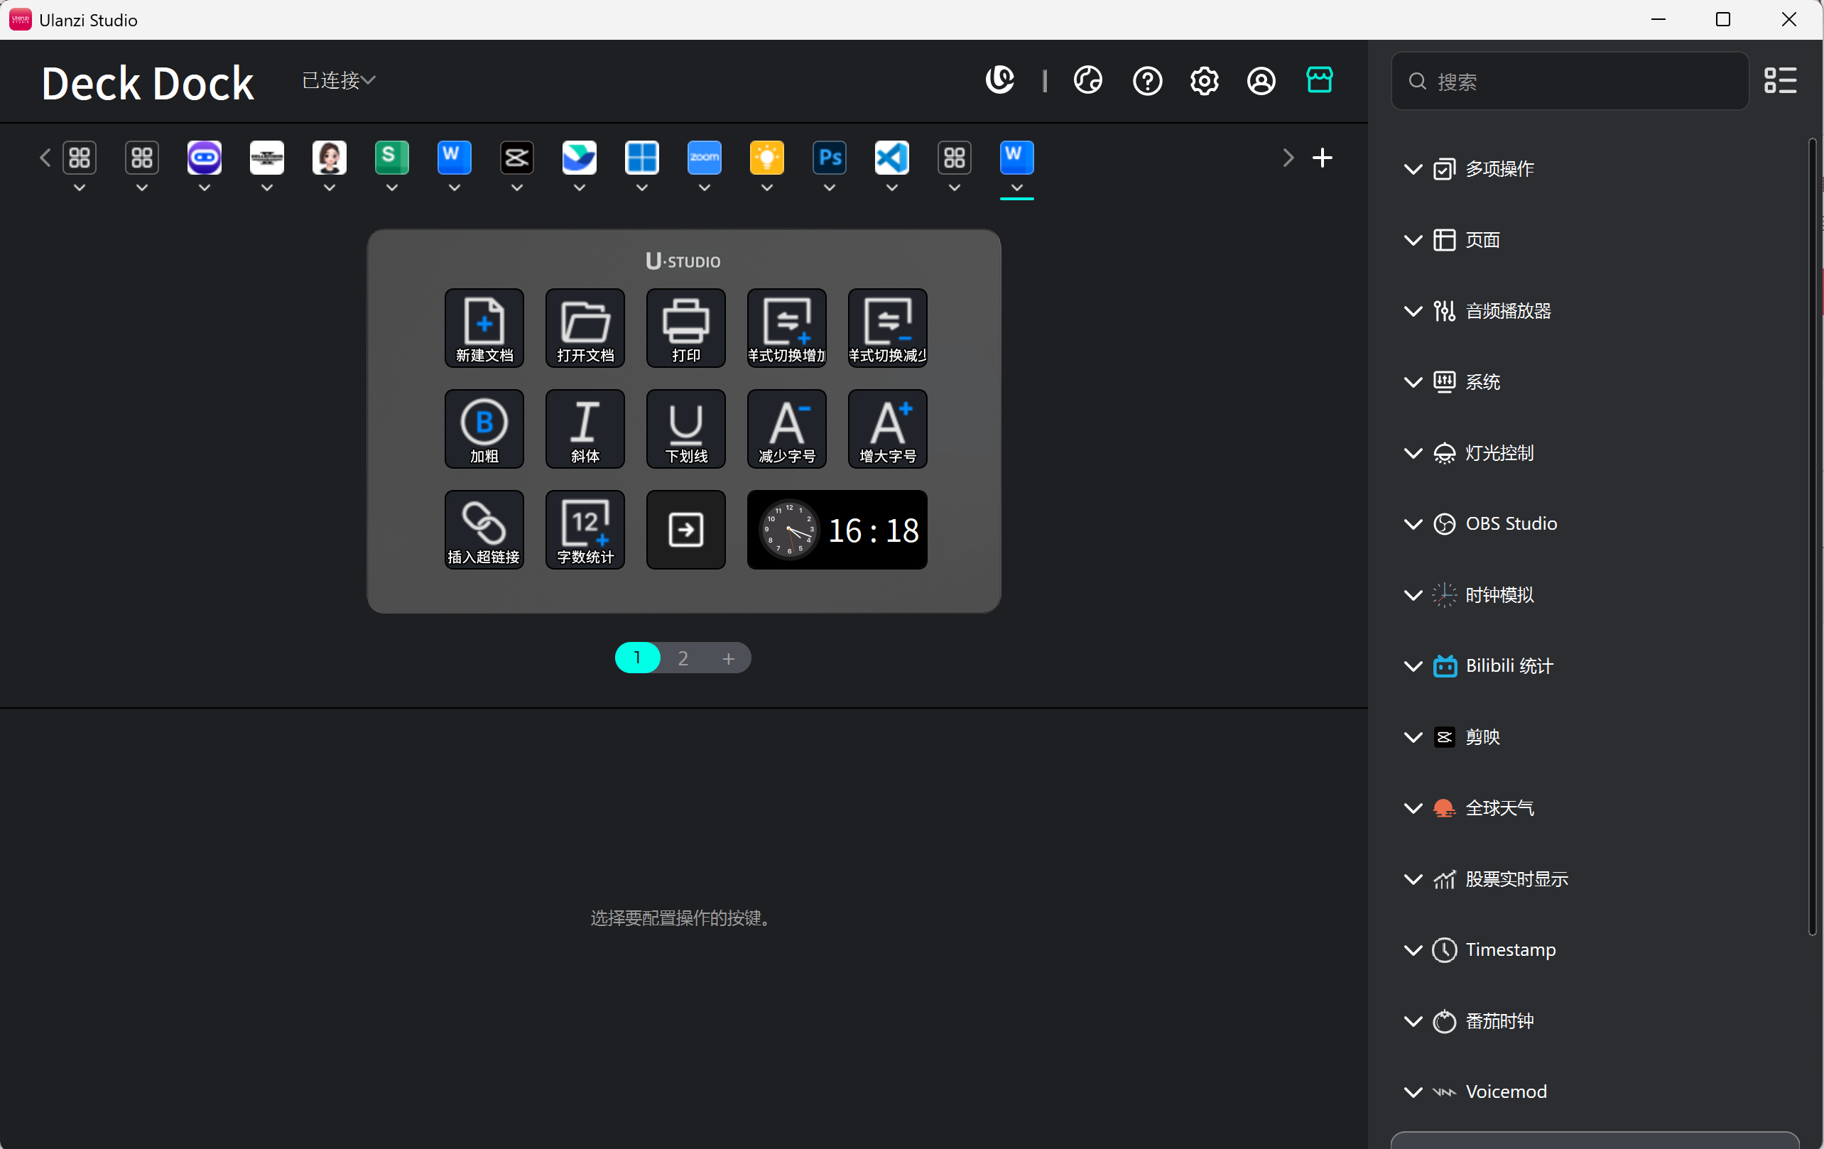Add a new profile with plus button
This screenshot has height=1149, width=1824.
click(x=1322, y=158)
